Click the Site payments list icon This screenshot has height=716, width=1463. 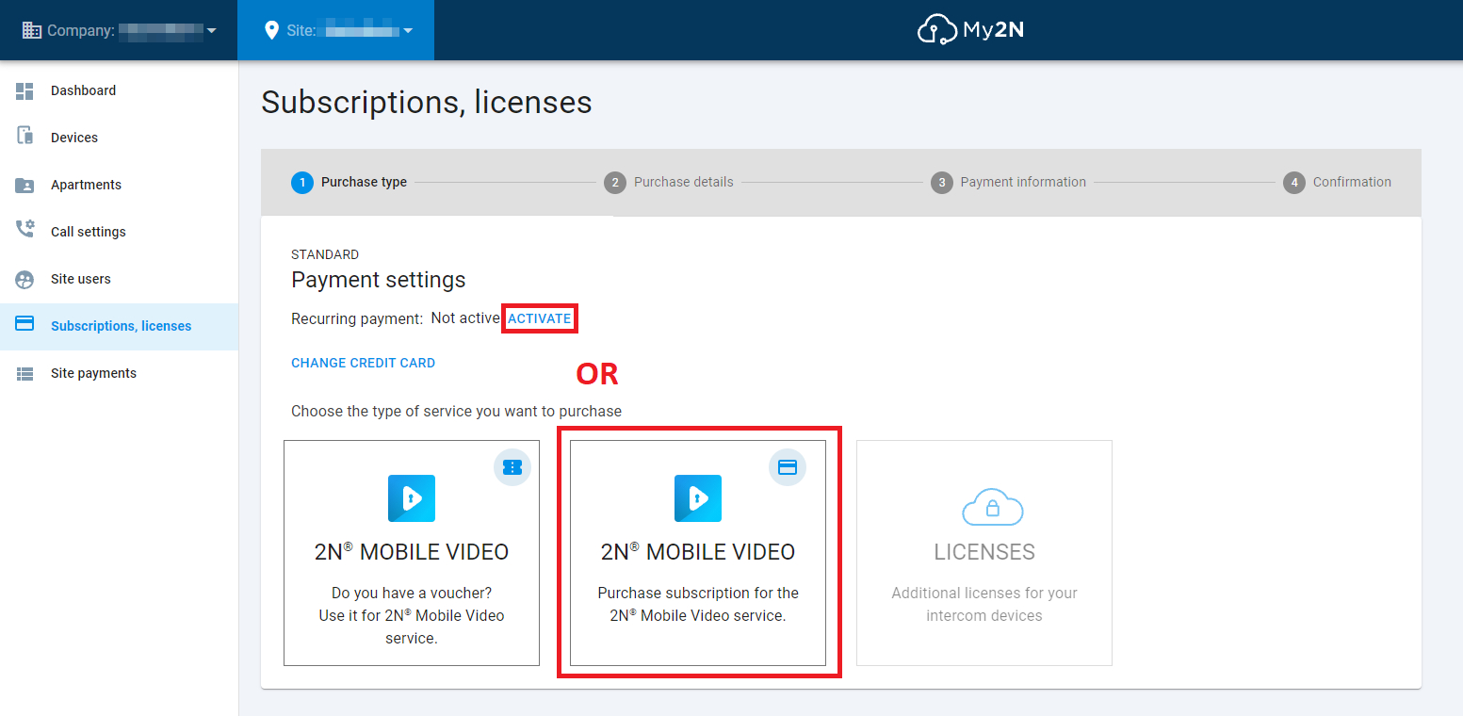[x=25, y=374]
